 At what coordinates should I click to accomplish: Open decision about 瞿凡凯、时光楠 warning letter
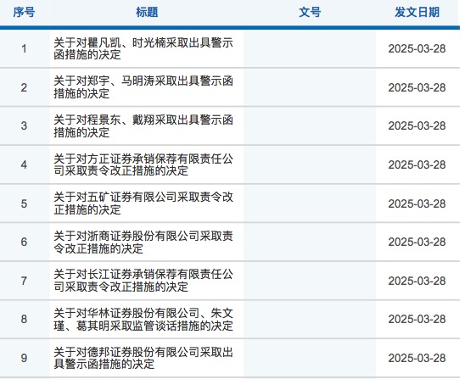[143, 49]
